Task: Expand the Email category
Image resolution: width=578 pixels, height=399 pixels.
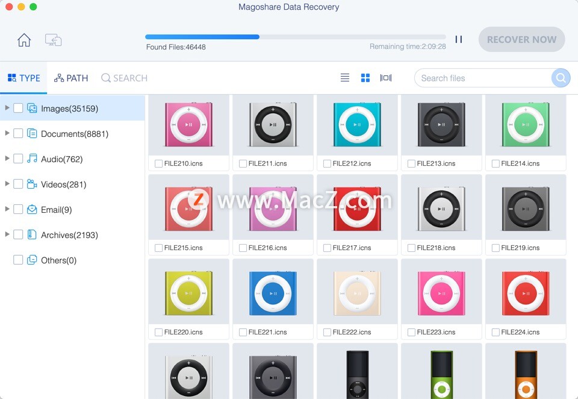Action: (x=7, y=209)
